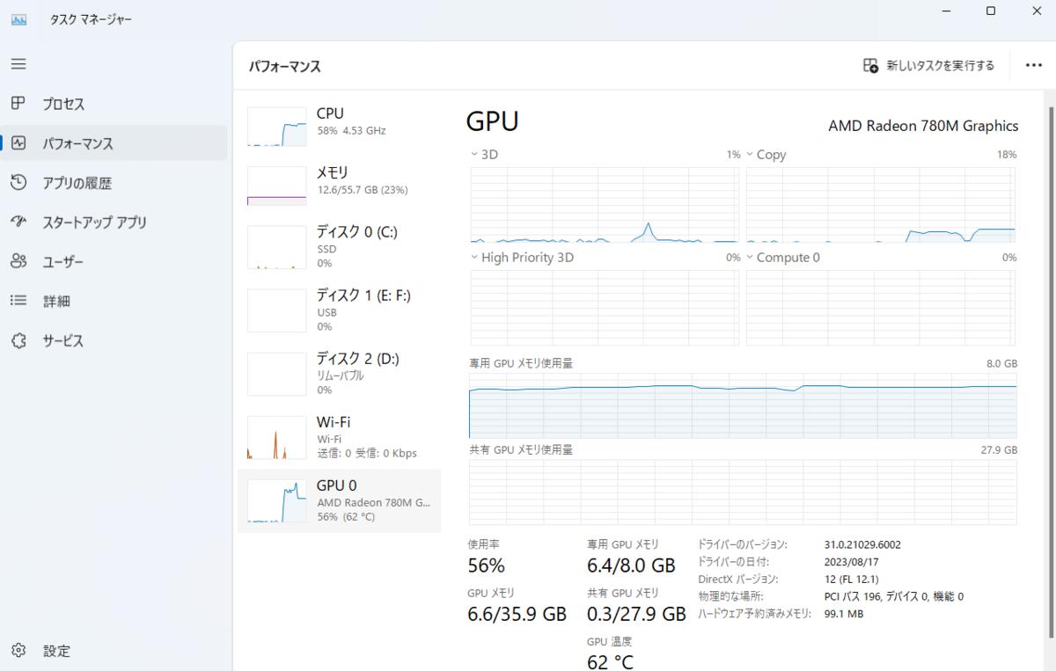This screenshot has width=1056, height=671.
Task: Go to プロセス page
Action: [114, 104]
